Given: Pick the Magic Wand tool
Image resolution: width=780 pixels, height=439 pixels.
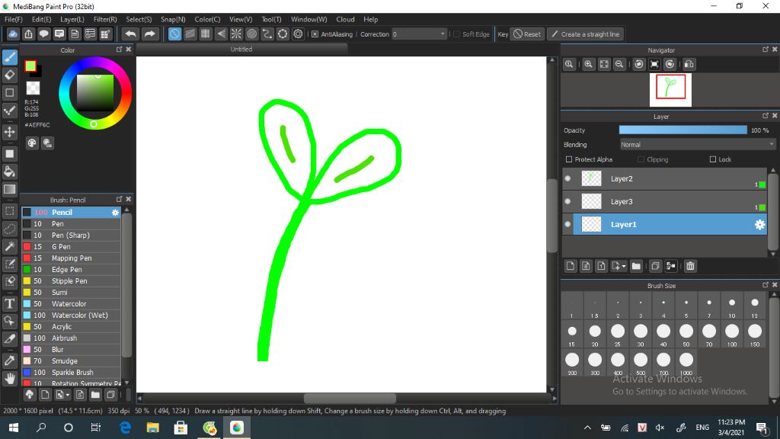Looking at the screenshot, I should coord(9,246).
